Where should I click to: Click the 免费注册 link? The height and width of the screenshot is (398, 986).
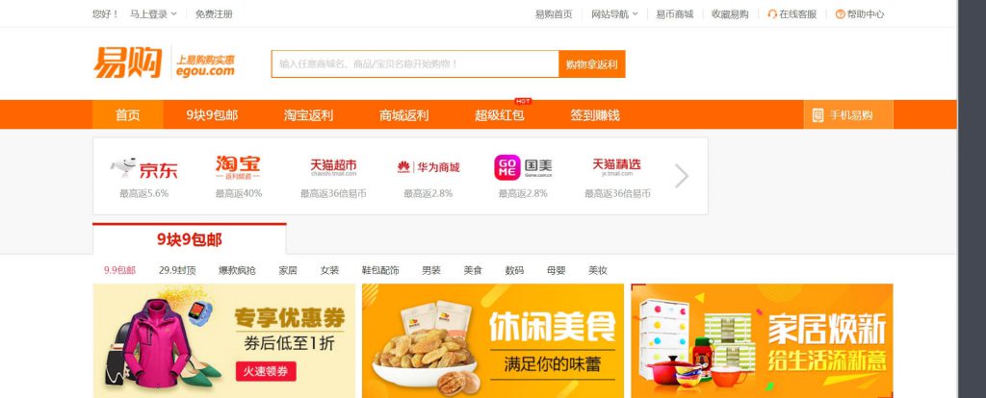pyautogui.click(x=214, y=13)
